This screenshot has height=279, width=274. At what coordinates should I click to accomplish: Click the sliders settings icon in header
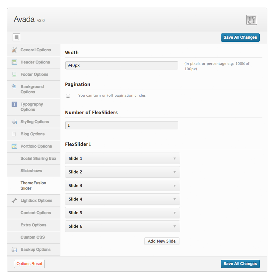pos(251,20)
